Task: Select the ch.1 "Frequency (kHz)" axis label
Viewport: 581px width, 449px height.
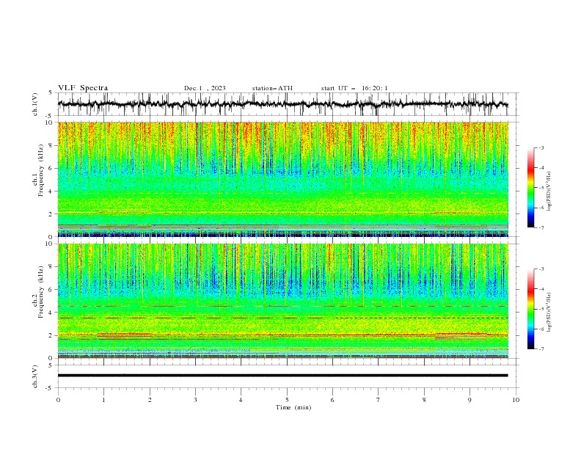Action: 40,171
